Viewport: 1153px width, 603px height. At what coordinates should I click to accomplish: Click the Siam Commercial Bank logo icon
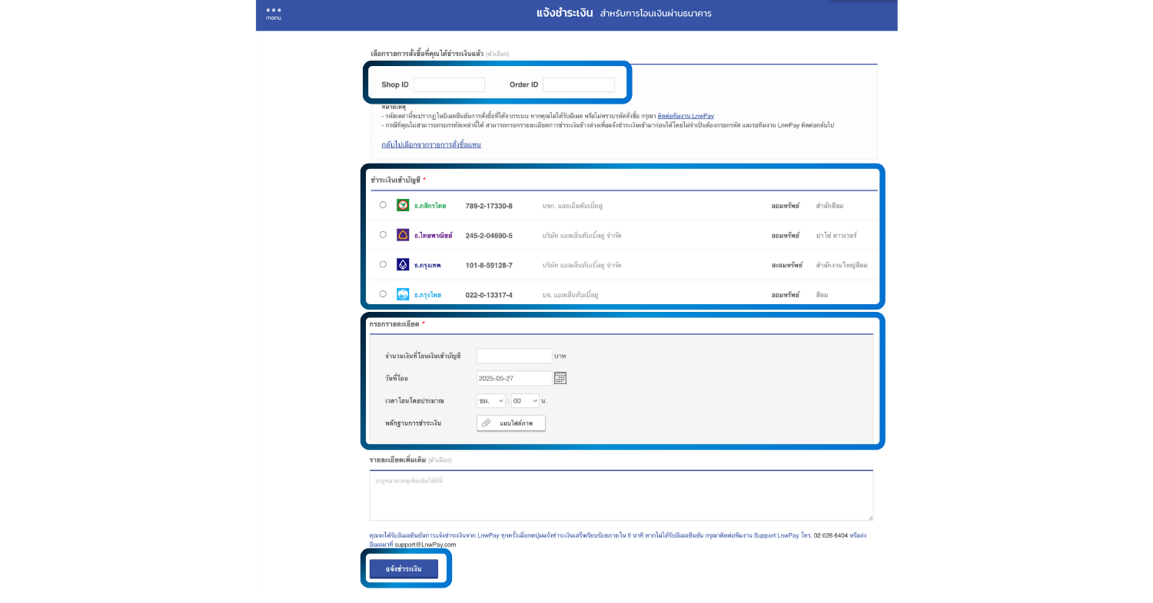pyautogui.click(x=403, y=235)
